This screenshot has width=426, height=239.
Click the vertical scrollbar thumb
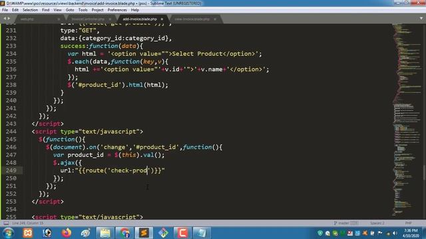424,173
